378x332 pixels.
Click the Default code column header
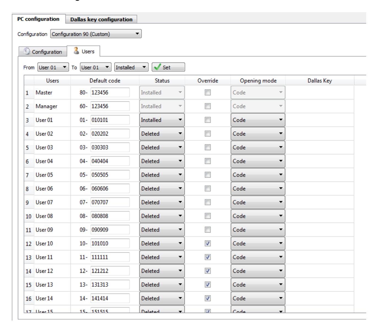105,81
